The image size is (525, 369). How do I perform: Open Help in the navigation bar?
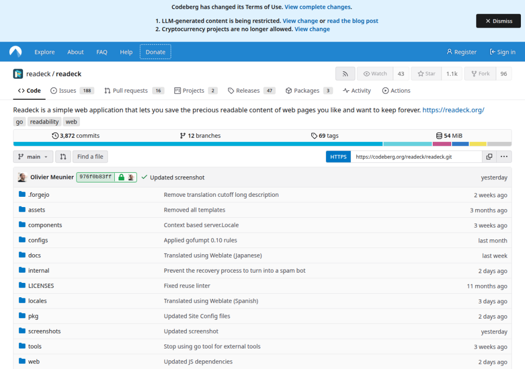point(126,52)
